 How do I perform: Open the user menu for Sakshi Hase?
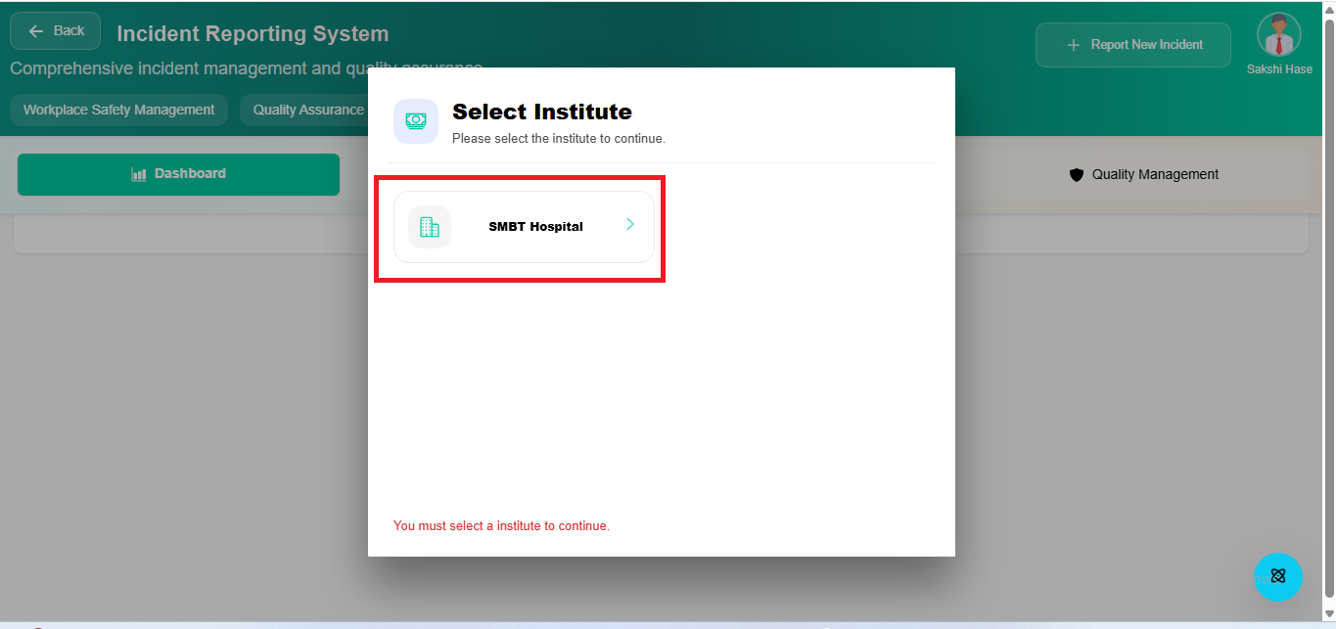point(1278,44)
